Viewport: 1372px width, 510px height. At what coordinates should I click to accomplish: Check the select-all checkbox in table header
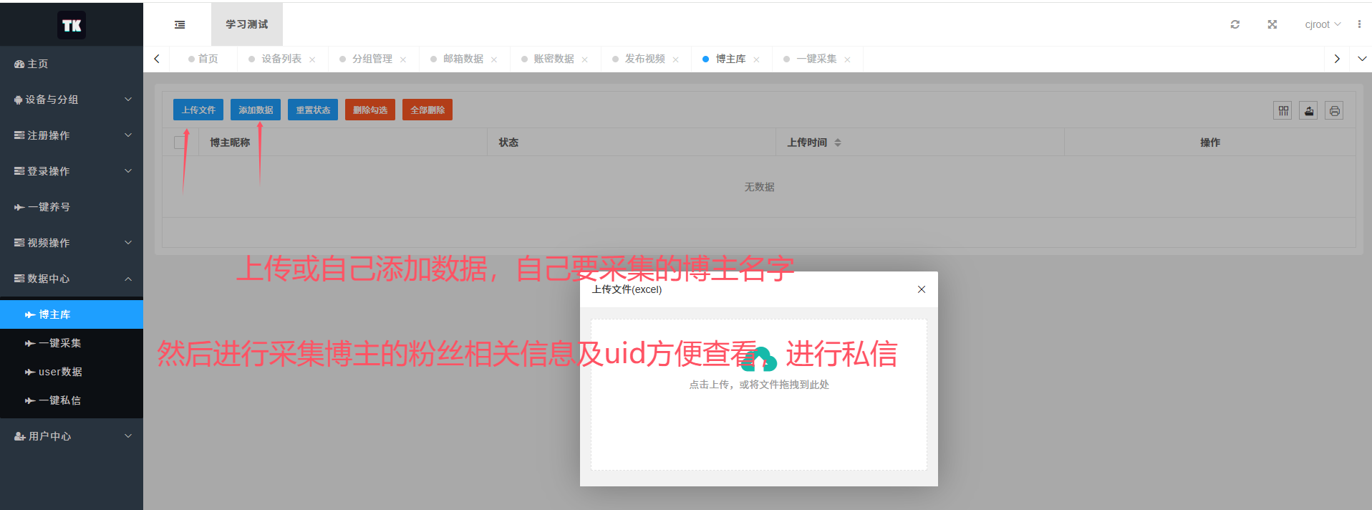[x=180, y=143]
